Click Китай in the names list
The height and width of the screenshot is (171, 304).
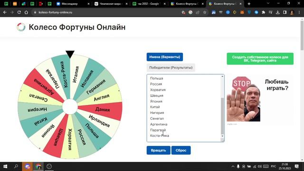point(155,107)
